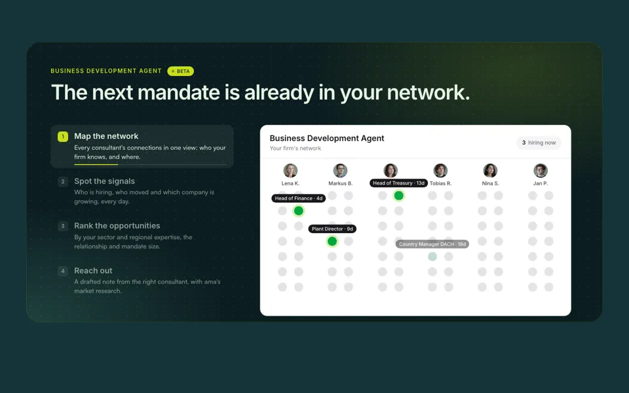Select Nina S.'s avatar
Image resolution: width=629 pixels, height=393 pixels.
[x=490, y=170]
